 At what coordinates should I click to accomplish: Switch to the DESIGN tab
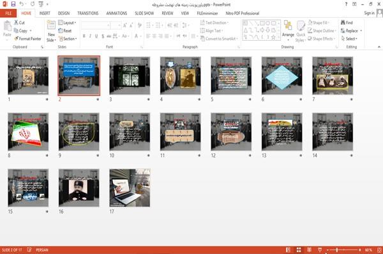(64, 13)
